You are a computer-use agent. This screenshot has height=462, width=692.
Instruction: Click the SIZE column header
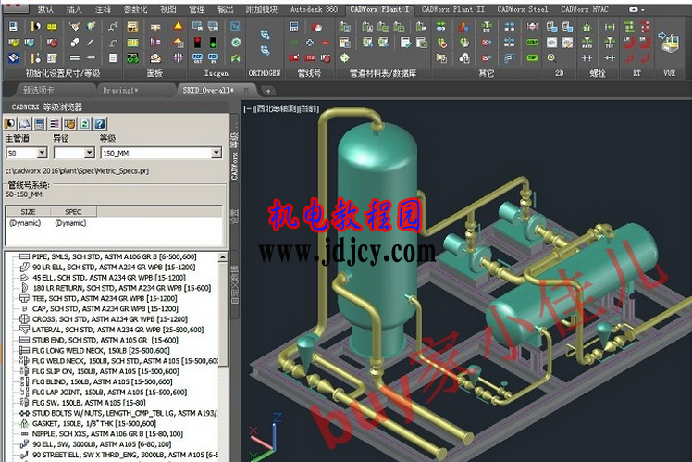(x=28, y=212)
